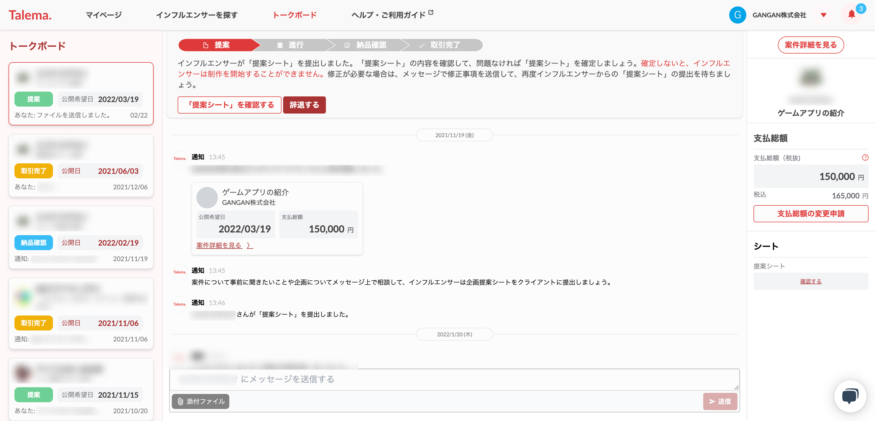Click the 添付ファイル paperclip button

pyautogui.click(x=200, y=401)
